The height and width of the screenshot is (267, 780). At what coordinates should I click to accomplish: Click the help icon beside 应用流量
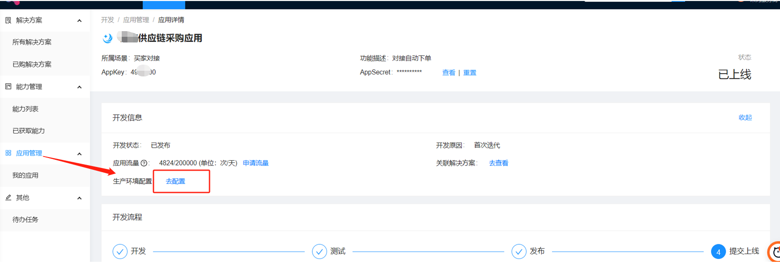pos(144,163)
